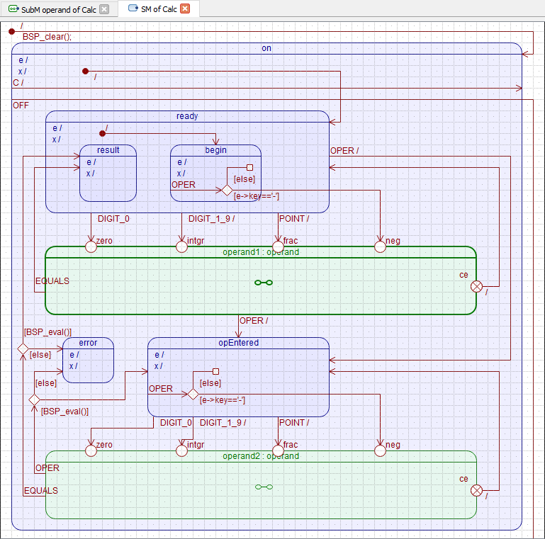
Task: Select the intgr entry point on operand2
Action: pos(181,450)
